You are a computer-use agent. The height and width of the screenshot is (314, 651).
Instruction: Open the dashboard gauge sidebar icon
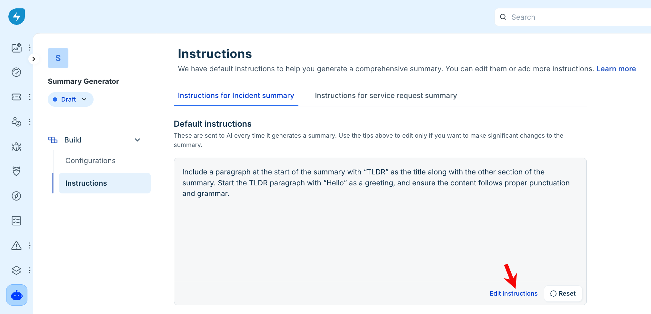click(x=16, y=72)
